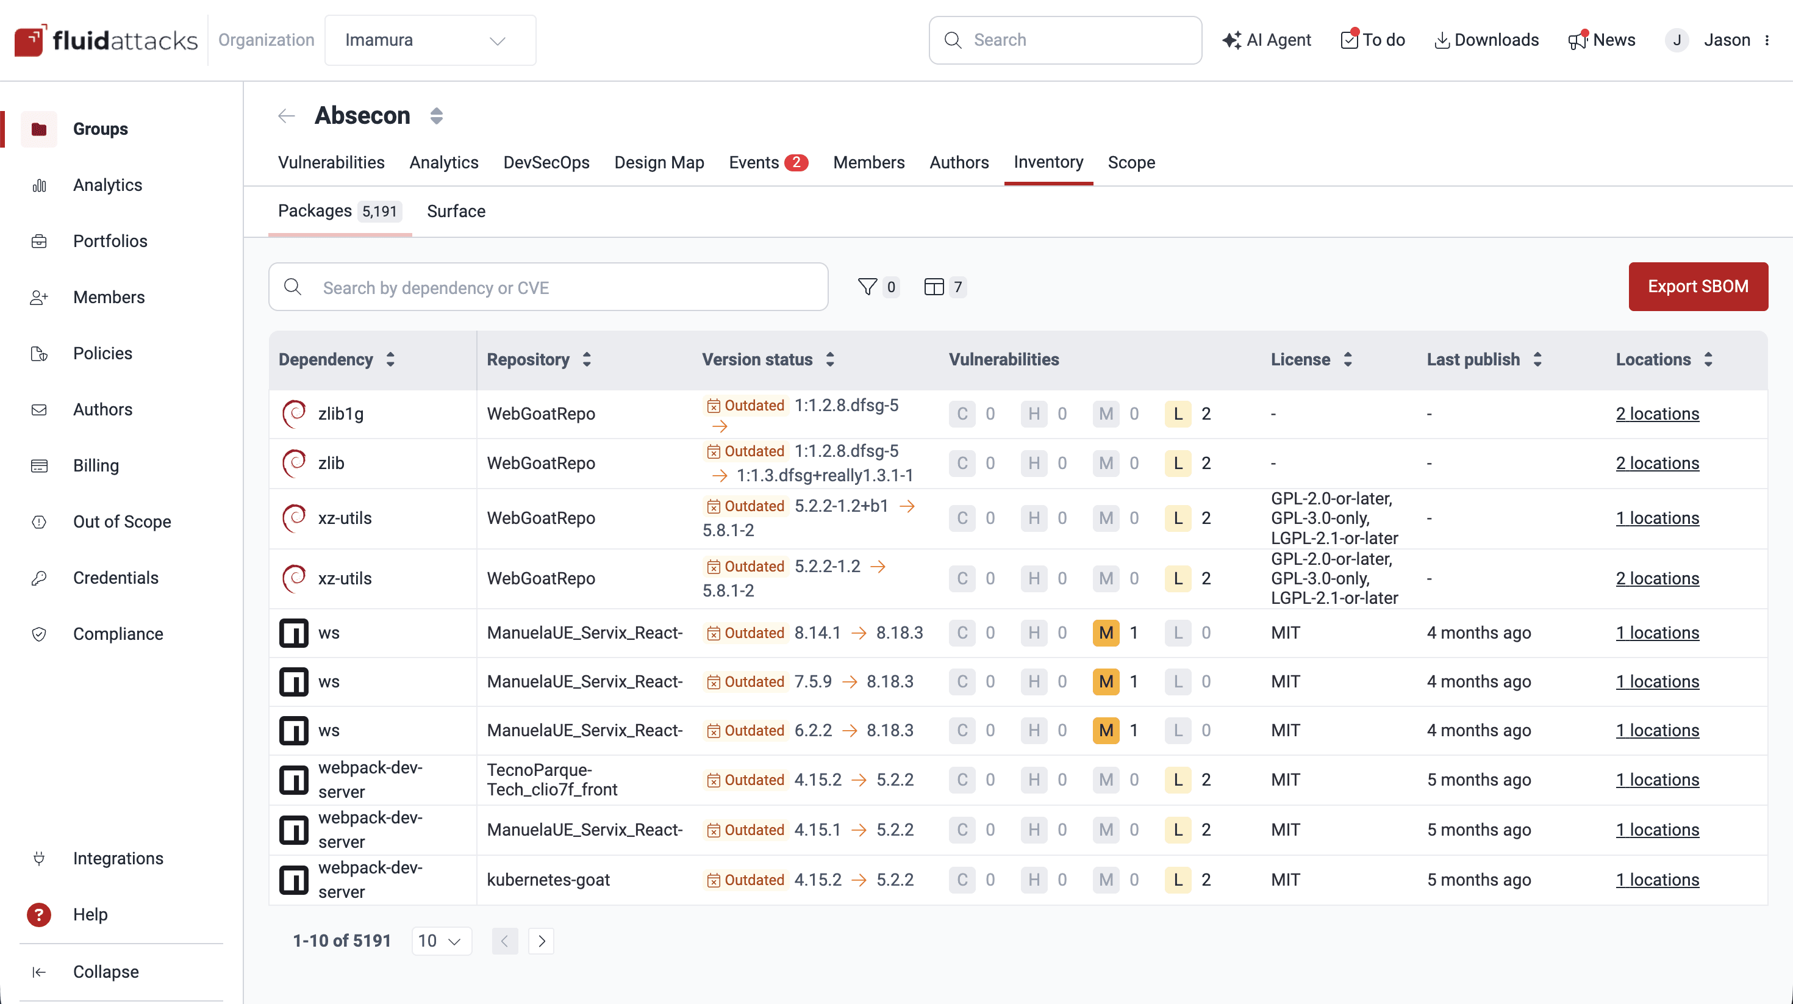Click the Export SBOM button
The image size is (1793, 1004).
(1698, 286)
